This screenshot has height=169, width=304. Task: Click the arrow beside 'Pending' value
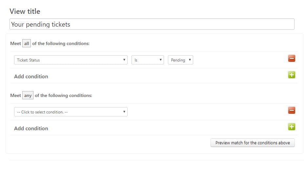pos(190,60)
